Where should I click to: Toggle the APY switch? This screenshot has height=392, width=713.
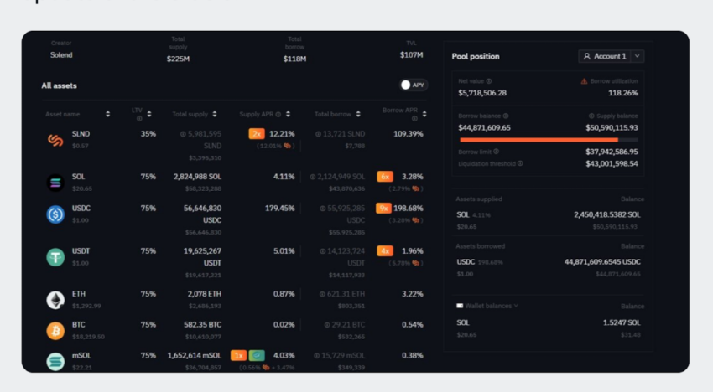(x=413, y=85)
